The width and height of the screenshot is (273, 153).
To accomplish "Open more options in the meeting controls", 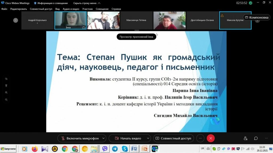I will [200, 138].
